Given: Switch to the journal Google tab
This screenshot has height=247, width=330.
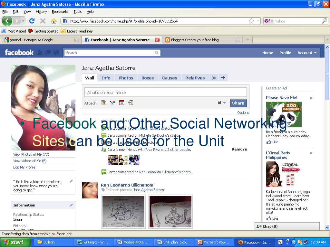Looking at the screenshot, I should click(x=40, y=40).
